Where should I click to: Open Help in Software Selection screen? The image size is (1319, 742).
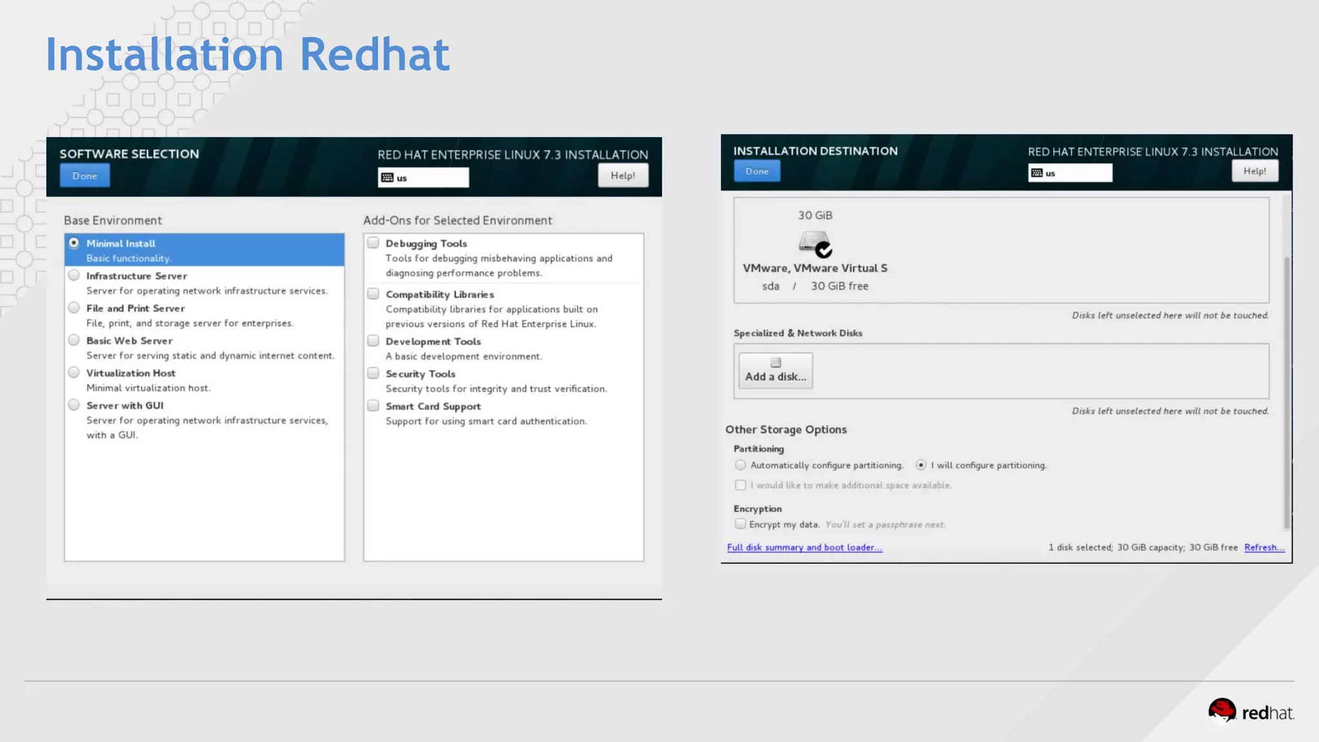[622, 175]
